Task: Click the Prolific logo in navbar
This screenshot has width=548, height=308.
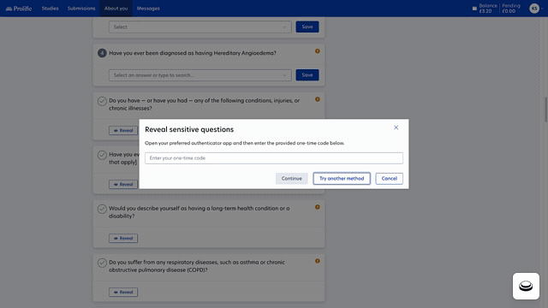Action: click(19, 9)
